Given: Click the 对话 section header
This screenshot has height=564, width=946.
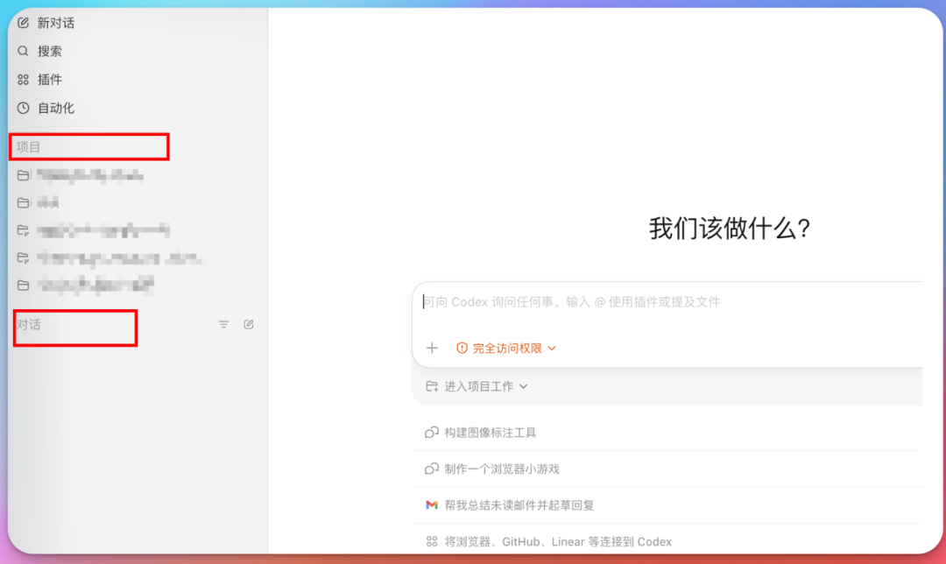Looking at the screenshot, I should [28, 325].
